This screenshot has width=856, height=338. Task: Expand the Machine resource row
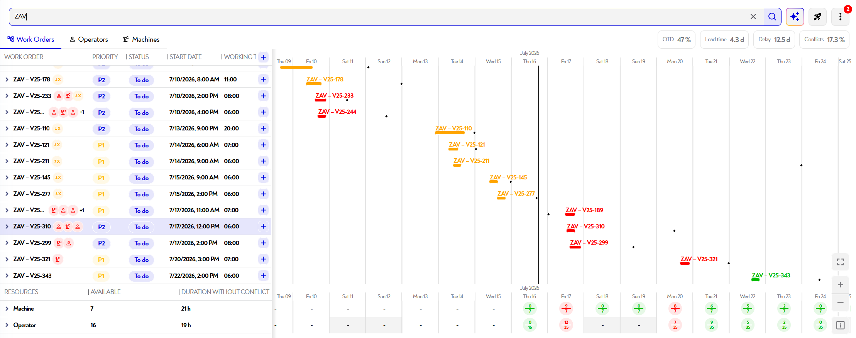pyautogui.click(x=7, y=309)
